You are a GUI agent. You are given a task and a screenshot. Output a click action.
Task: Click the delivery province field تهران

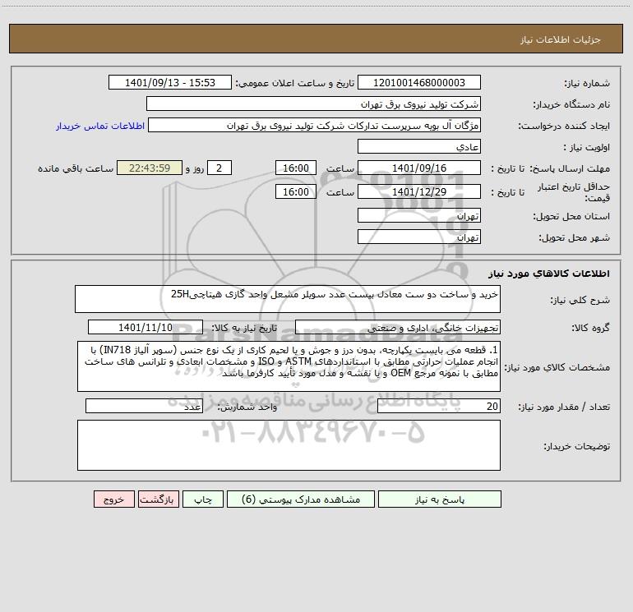point(419,215)
